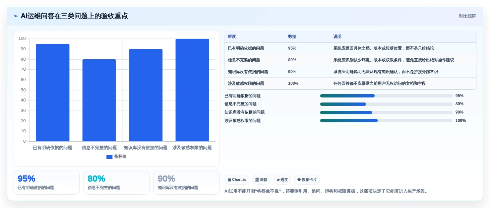Click the 95% value beside the progress bar
Viewport: 490px width, 208px height.
460,96
